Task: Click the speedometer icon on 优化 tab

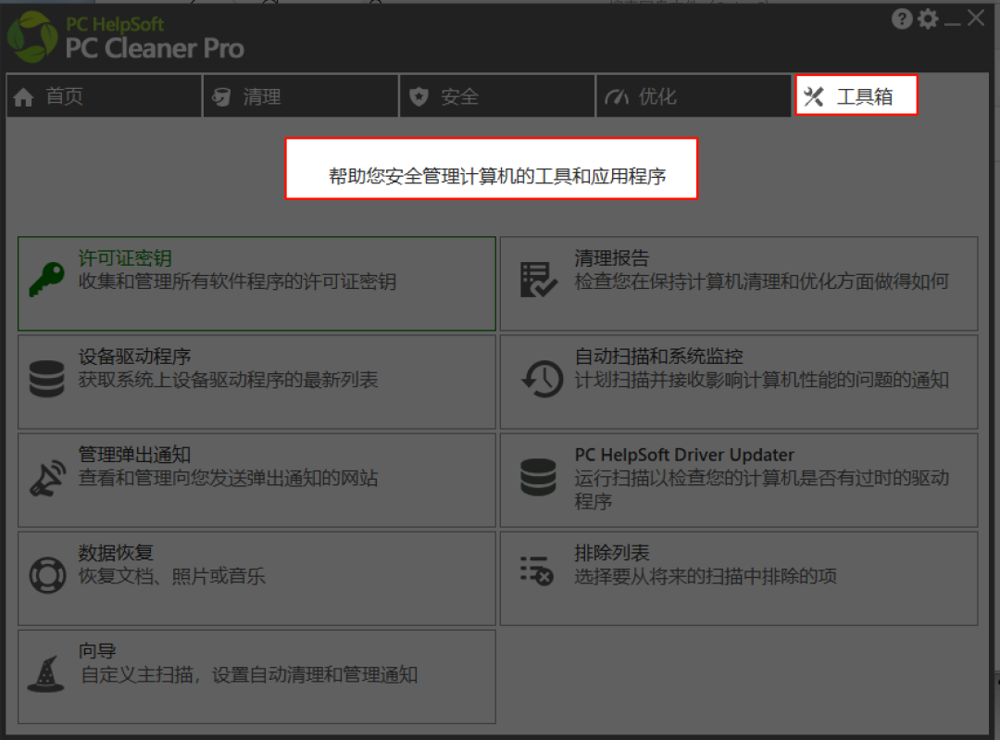Action: coord(616,97)
